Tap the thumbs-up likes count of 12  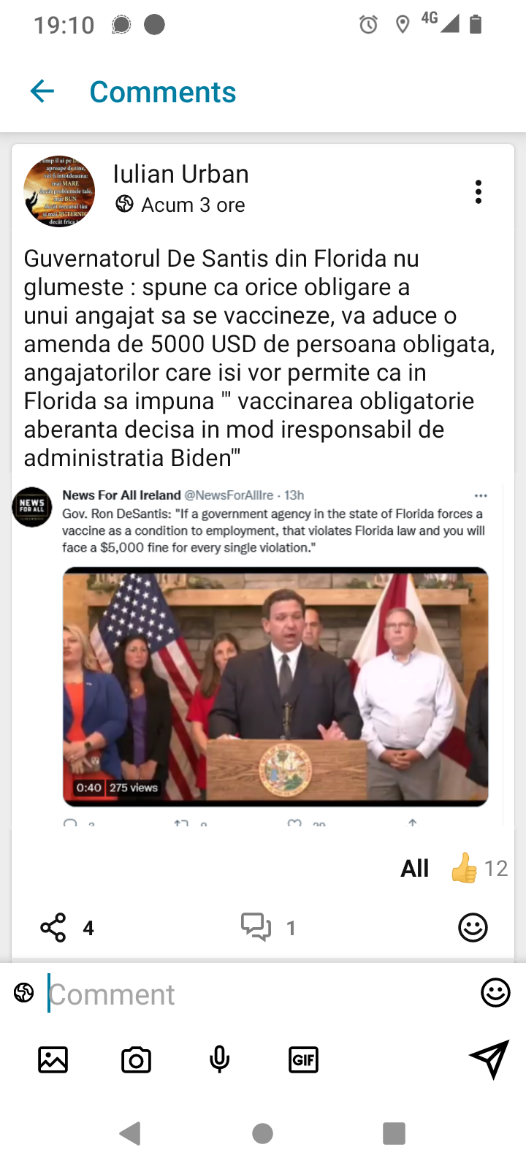coord(479,868)
